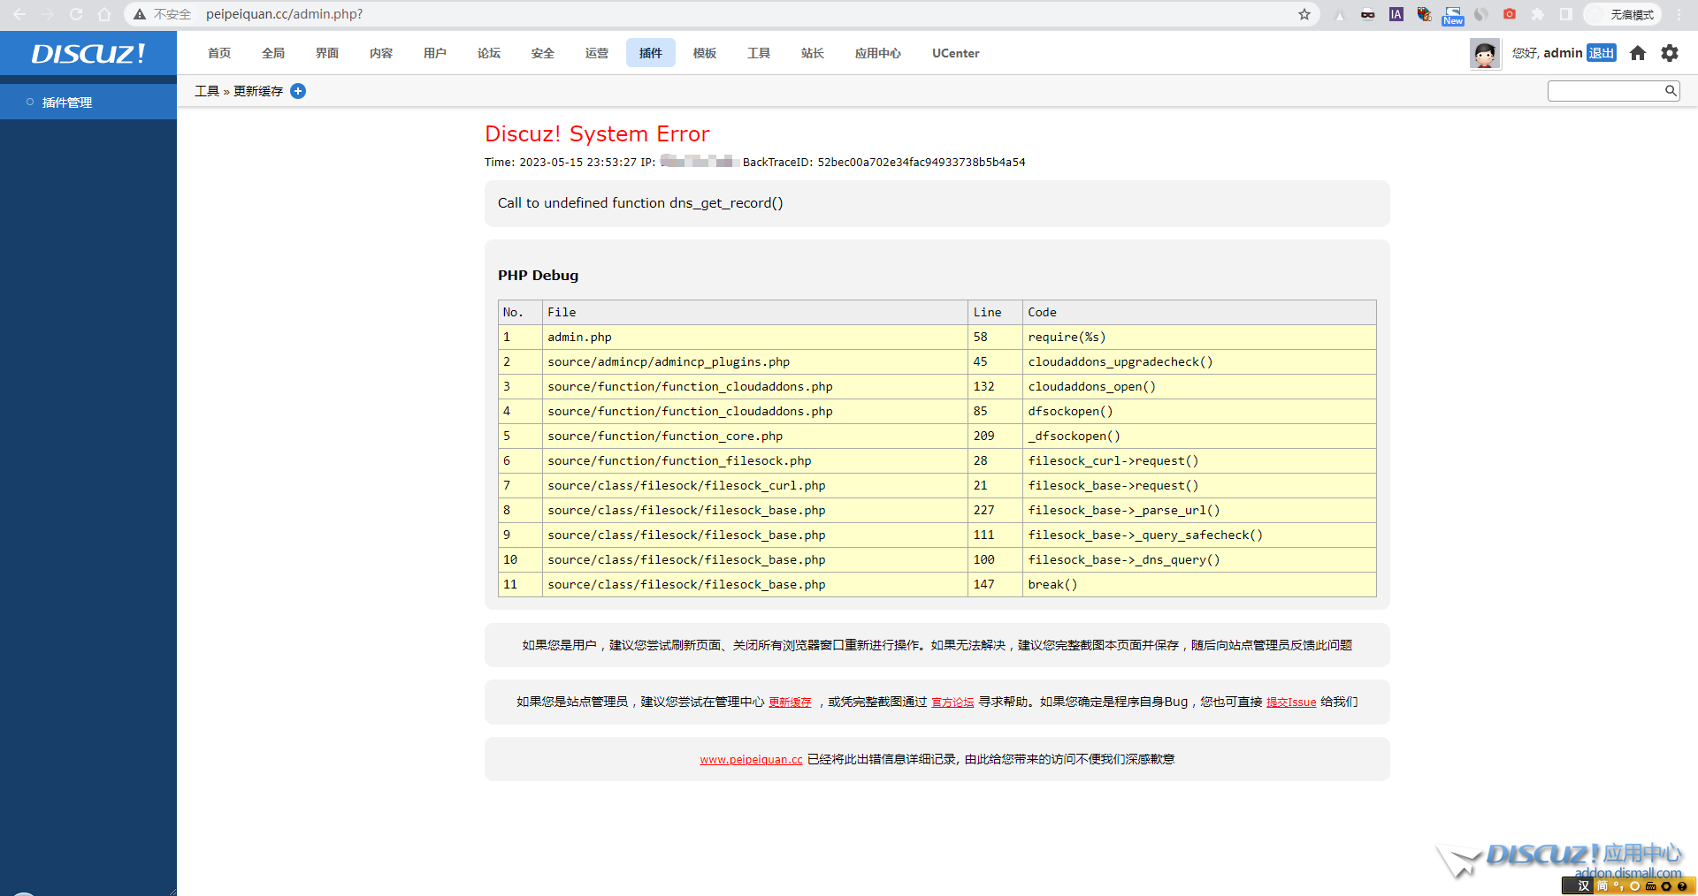Click the 不安全 site security warning
Image resolution: width=1698 pixels, height=896 pixels.
[163, 14]
